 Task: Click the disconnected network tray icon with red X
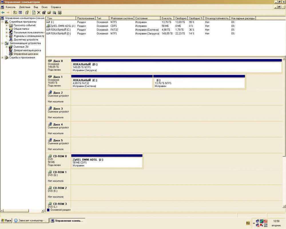pyautogui.click(x=257, y=225)
